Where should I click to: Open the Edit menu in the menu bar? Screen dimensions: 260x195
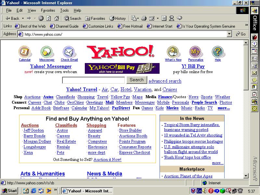coord(19,10)
